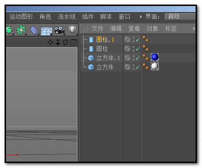202x168 pixels.
Task: Open the 脚本 menu
Action: [106, 16]
